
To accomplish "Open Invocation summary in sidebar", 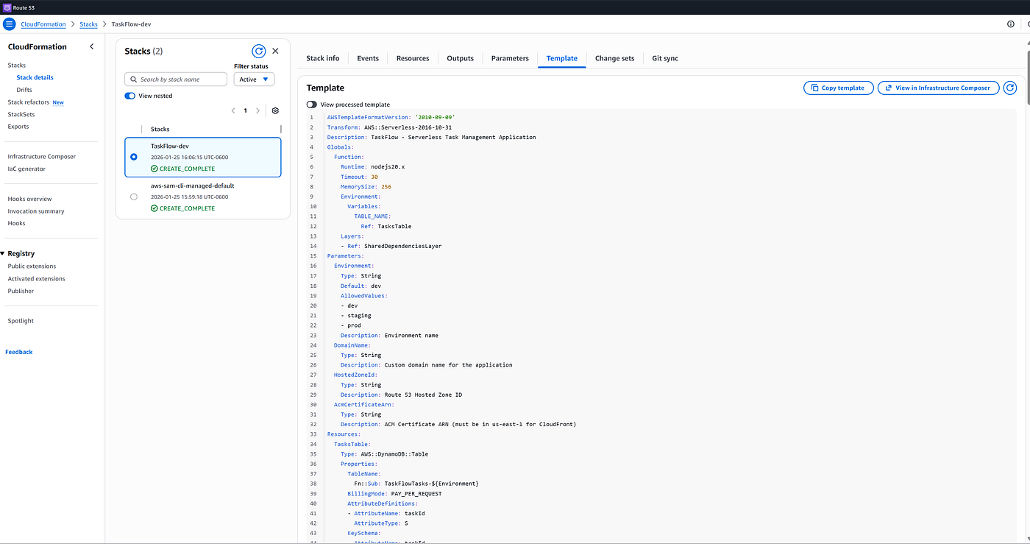I will tap(36, 211).
